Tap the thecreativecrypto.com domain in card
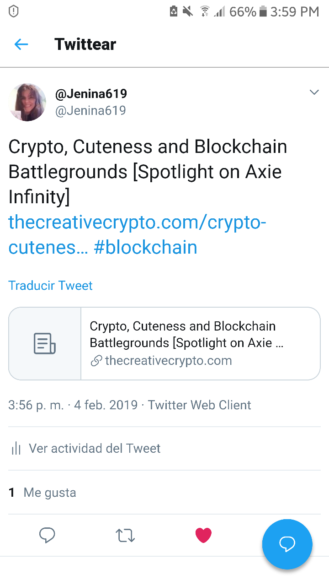Viewport: 329px width, 586px height. [168, 361]
